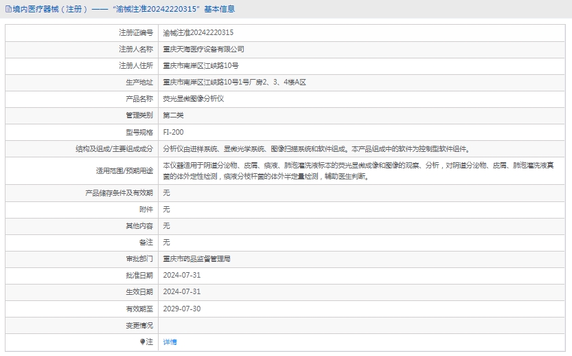The height and width of the screenshot is (356, 572).
Task: Click the 批准日期 label cell
Action: pyautogui.click(x=139, y=275)
